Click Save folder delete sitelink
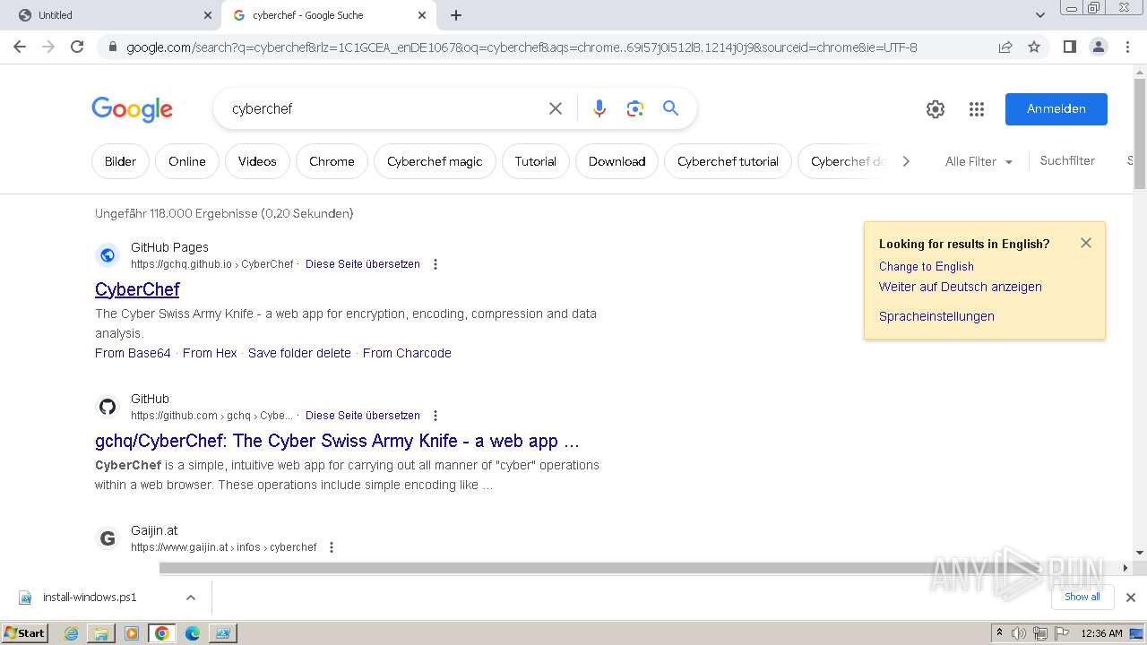 pyautogui.click(x=299, y=353)
